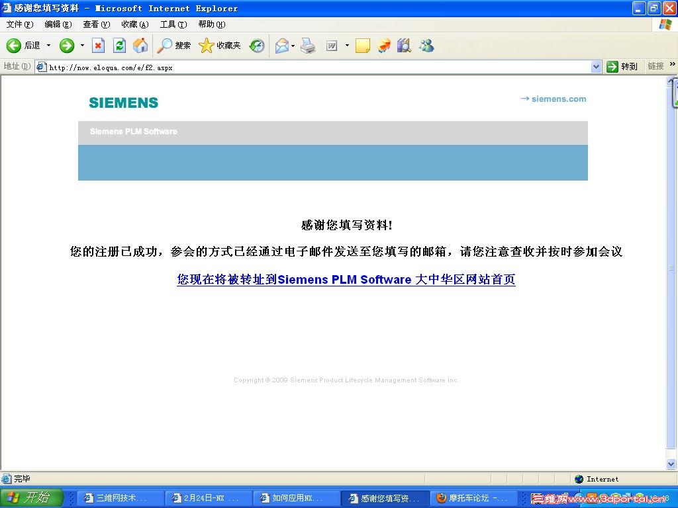Open the 编辑(E) menu
This screenshot has width=678, height=508.
point(58,24)
